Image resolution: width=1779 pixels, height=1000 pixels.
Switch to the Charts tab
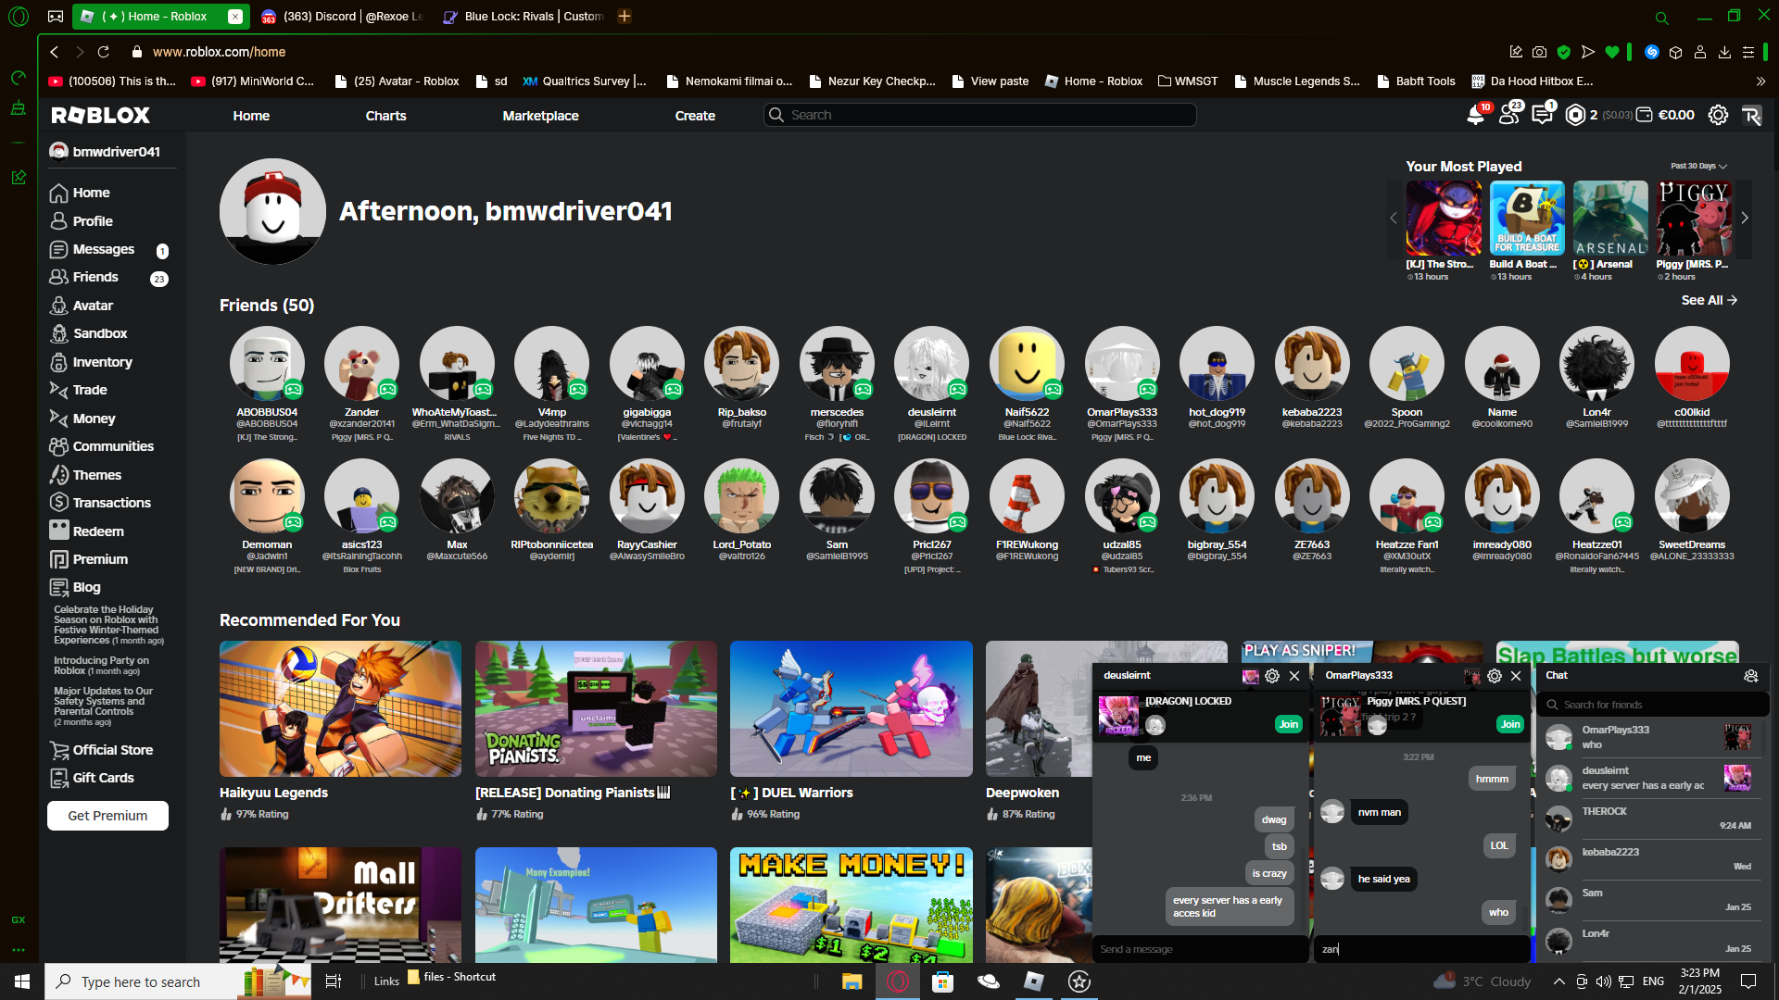(385, 116)
